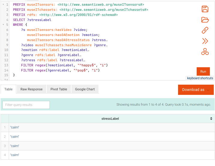Click the fourth "calm" result row
The image size is (215, 166).
tap(15, 155)
